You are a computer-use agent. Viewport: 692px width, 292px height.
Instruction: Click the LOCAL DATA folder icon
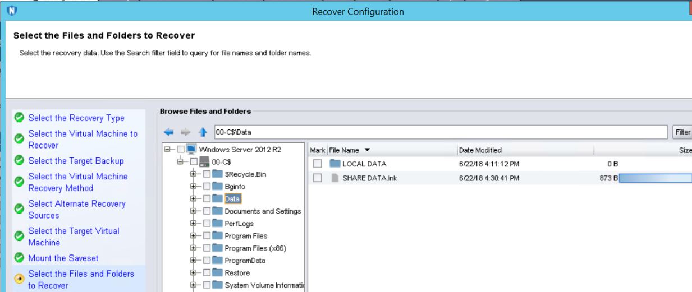(335, 164)
